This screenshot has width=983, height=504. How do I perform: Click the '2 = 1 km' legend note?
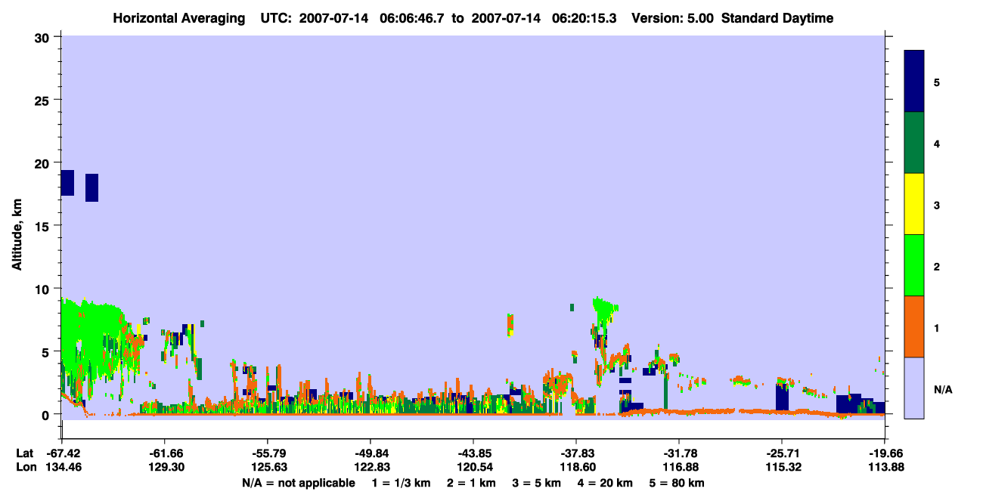[x=472, y=483]
